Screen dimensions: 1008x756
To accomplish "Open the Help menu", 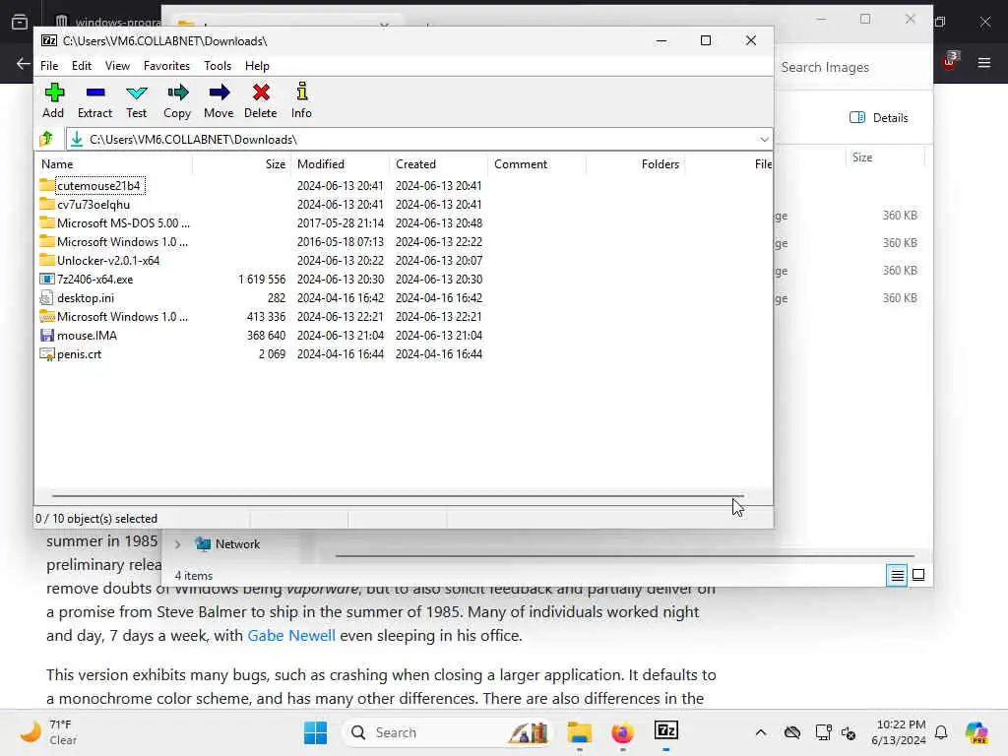I will point(257,66).
